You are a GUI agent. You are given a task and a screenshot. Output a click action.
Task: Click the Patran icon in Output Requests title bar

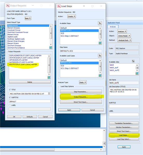pyautogui.click(x=8, y=5)
